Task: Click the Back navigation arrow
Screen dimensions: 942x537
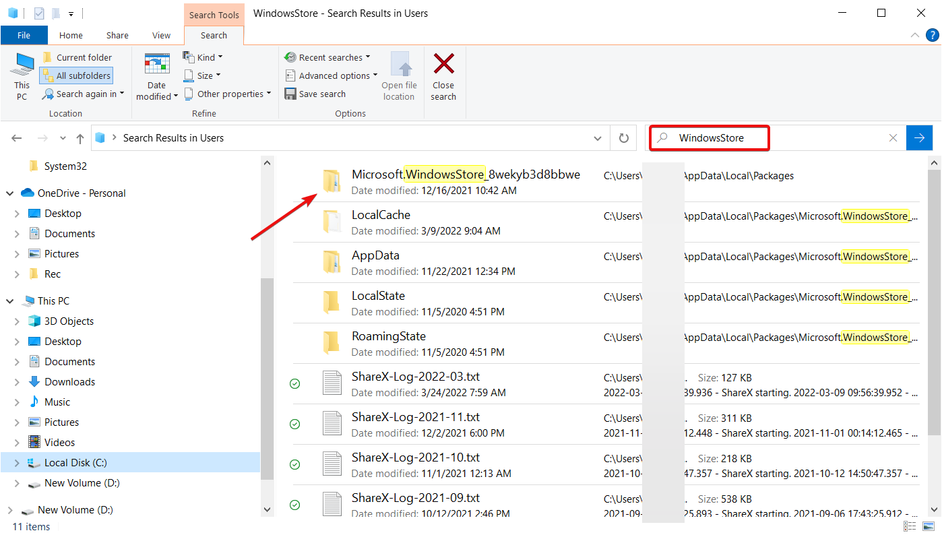Action: [17, 138]
